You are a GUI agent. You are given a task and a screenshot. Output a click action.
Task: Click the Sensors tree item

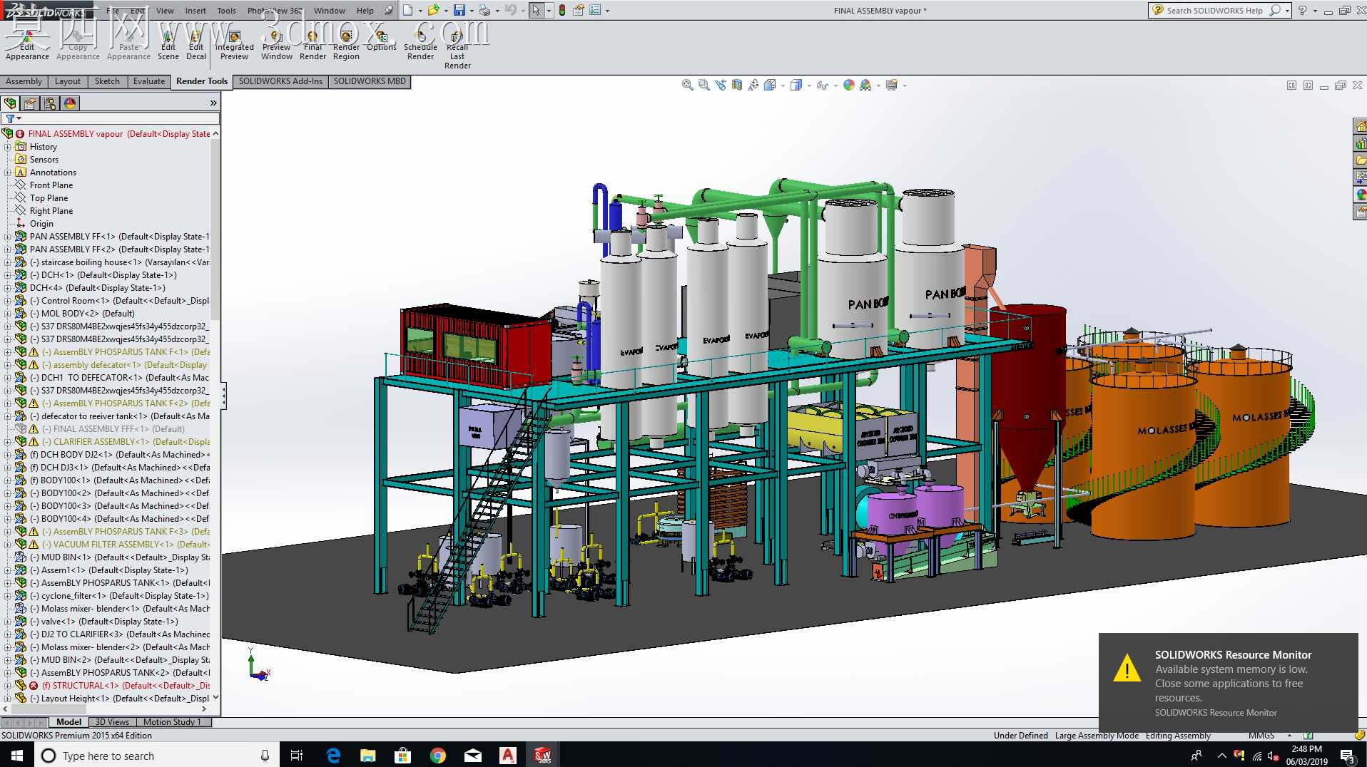point(44,160)
